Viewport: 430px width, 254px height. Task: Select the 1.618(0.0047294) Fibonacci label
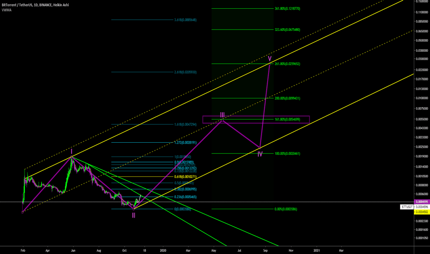(185, 124)
